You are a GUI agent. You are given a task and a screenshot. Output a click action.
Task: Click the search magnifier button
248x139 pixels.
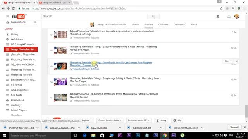tap(153, 16)
